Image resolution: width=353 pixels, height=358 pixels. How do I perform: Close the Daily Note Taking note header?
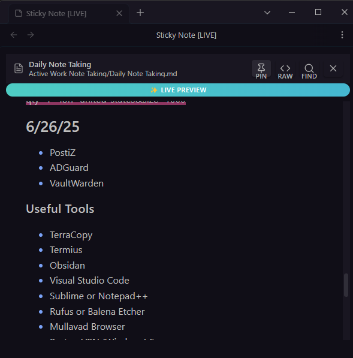click(x=333, y=68)
